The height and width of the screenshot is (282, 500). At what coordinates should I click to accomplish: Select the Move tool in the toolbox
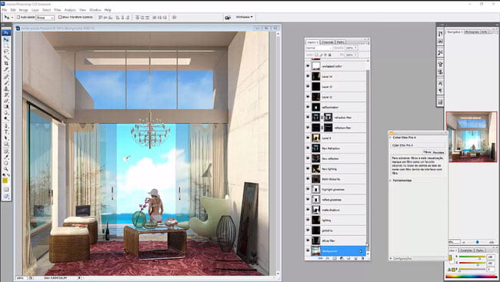tap(6, 40)
